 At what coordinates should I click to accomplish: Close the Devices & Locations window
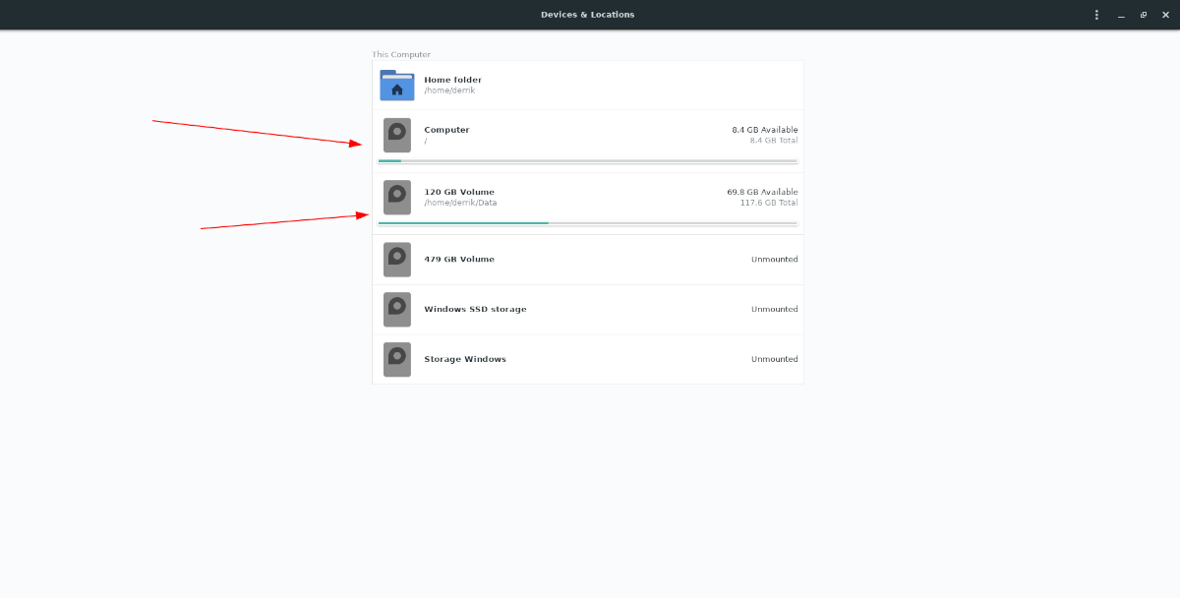point(1165,15)
